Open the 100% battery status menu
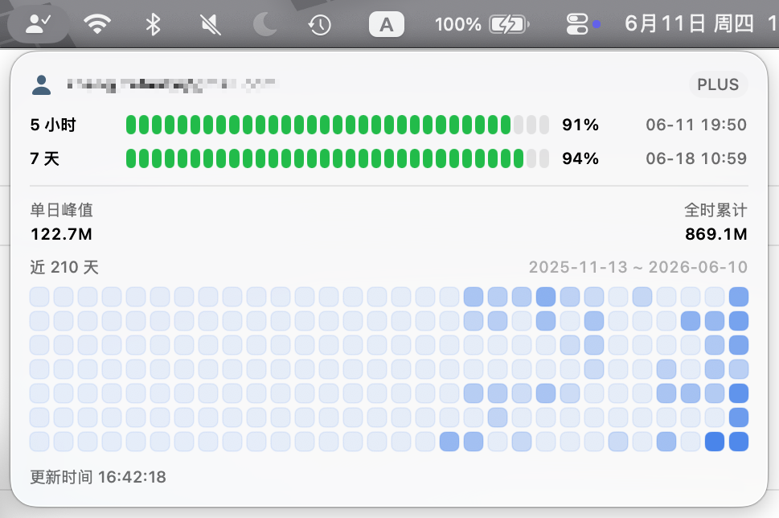Image resolution: width=779 pixels, height=518 pixels. tap(482, 24)
